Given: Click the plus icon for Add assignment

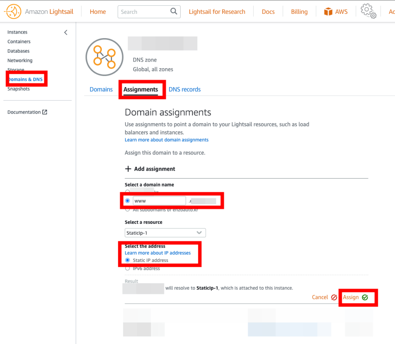Looking at the screenshot, I should tap(128, 169).
